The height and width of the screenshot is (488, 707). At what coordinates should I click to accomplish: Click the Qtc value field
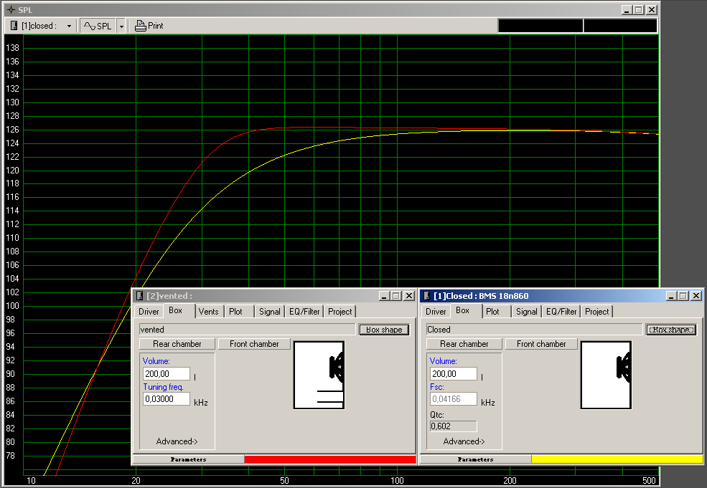(454, 426)
